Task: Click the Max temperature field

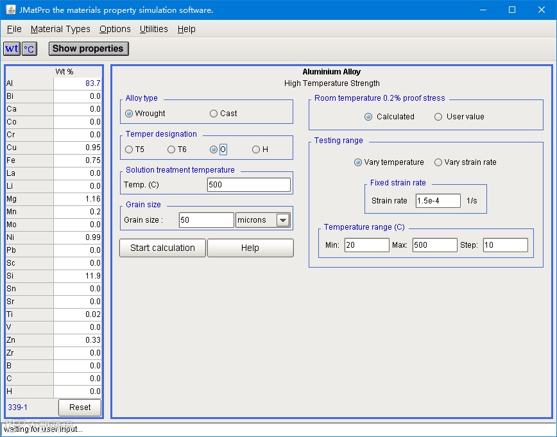Action: click(435, 245)
